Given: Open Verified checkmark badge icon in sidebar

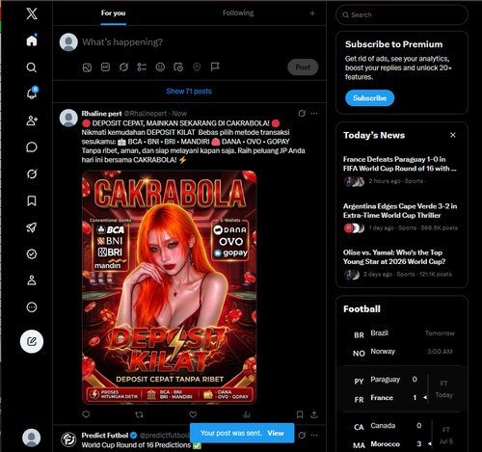Looking at the screenshot, I should pyautogui.click(x=32, y=254).
